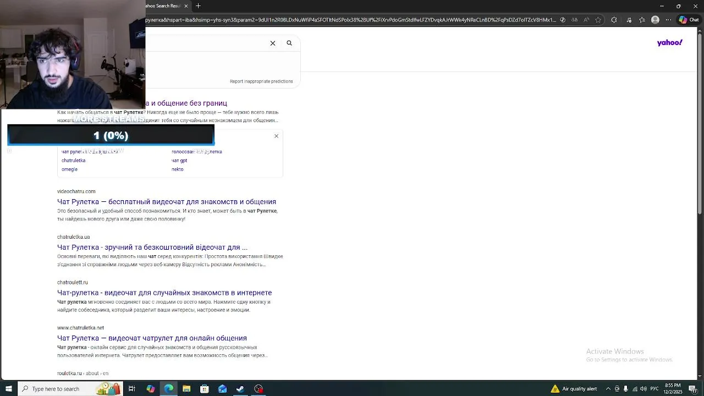
Task: Open Steam from the taskbar
Action: point(240,389)
